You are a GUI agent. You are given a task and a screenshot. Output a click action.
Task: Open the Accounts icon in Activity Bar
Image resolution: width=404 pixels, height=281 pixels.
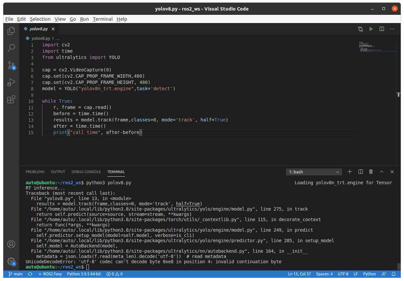[x=11, y=244]
